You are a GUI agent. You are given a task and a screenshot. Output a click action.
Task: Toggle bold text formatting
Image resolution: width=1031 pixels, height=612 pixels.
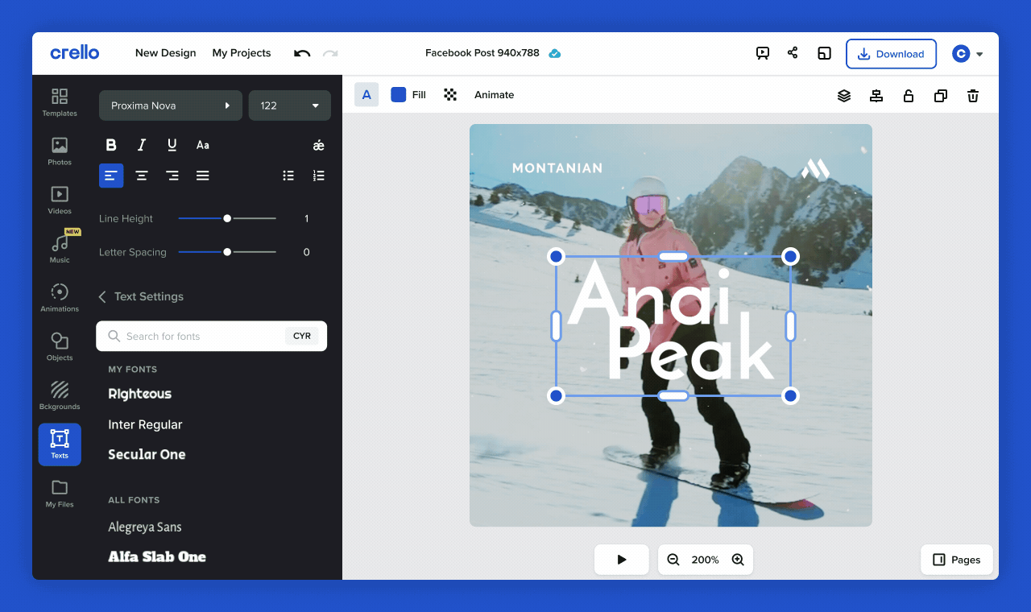coord(111,145)
